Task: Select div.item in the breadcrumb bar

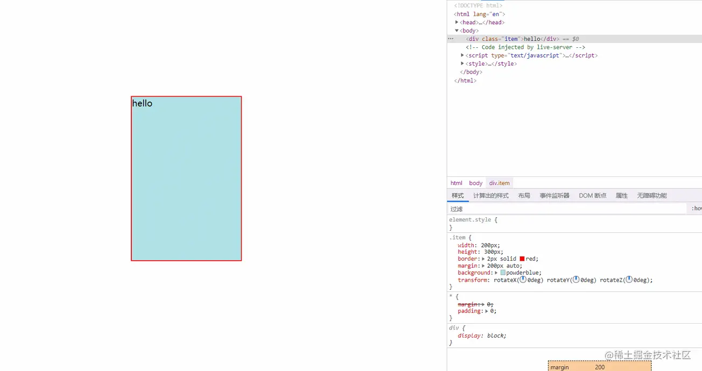Action: coord(500,183)
